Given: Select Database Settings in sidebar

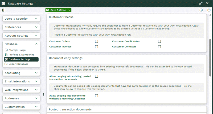Looking at the screenshot, I should coord(21,59).
